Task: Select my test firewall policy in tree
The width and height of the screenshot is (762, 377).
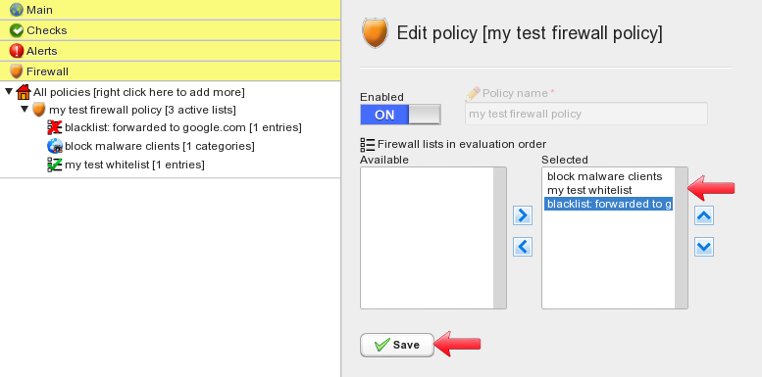Action: (x=142, y=110)
